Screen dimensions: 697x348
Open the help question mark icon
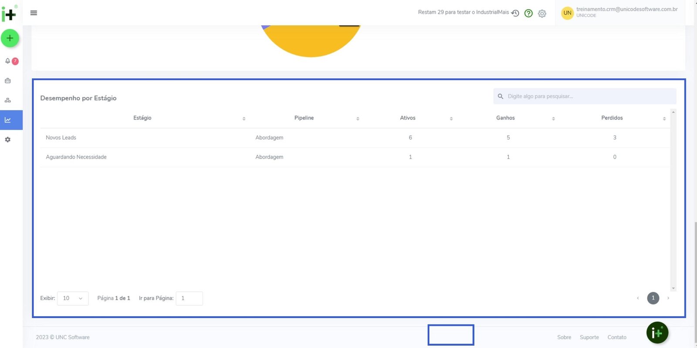[x=528, y=13]
